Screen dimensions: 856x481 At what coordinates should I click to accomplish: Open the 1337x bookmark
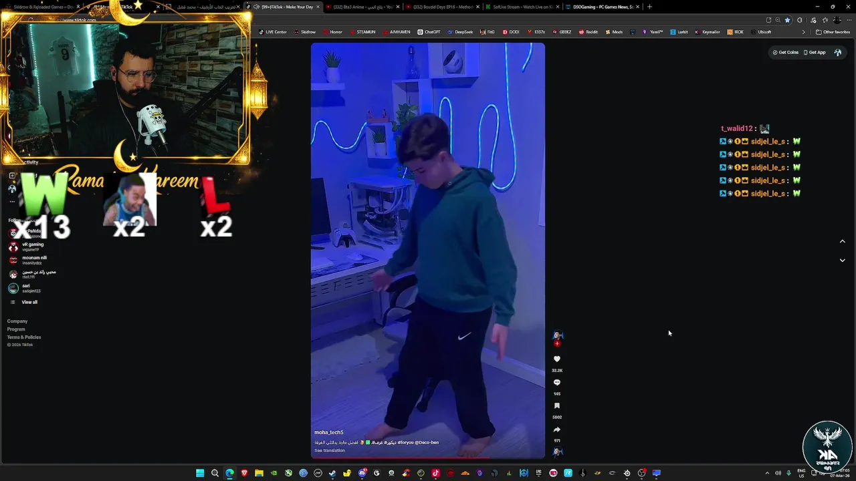click(536, 32)
